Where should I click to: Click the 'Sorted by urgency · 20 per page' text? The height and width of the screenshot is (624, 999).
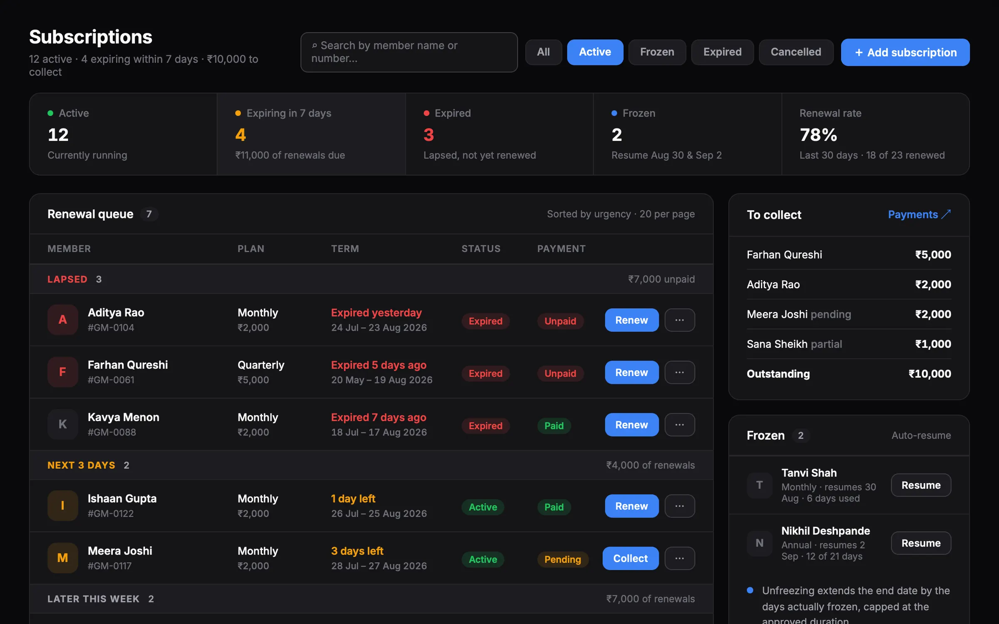(x=621, y=214)
